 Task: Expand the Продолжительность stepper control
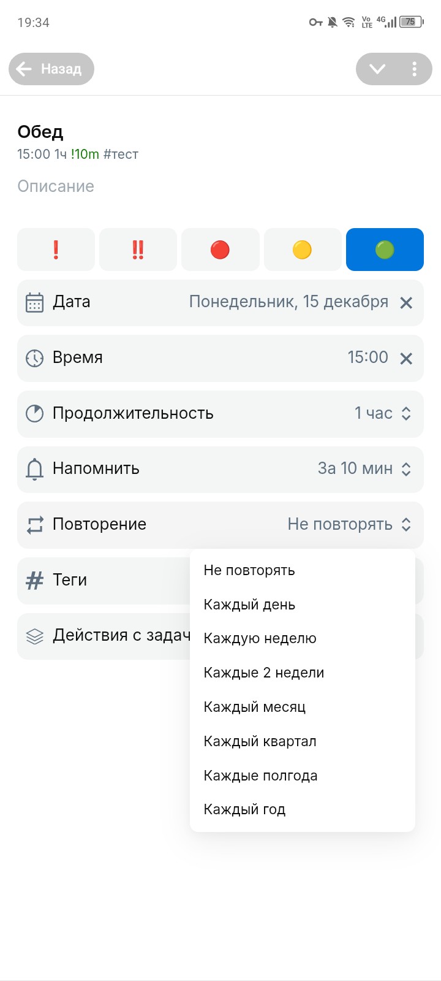[405, 413]
